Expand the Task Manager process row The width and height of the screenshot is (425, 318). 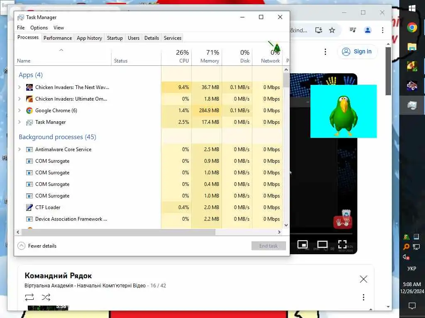coord(20,122)
